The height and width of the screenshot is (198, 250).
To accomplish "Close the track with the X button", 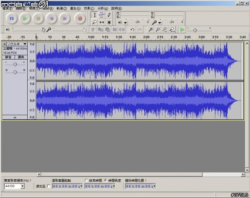I will [x=4, y=44].
